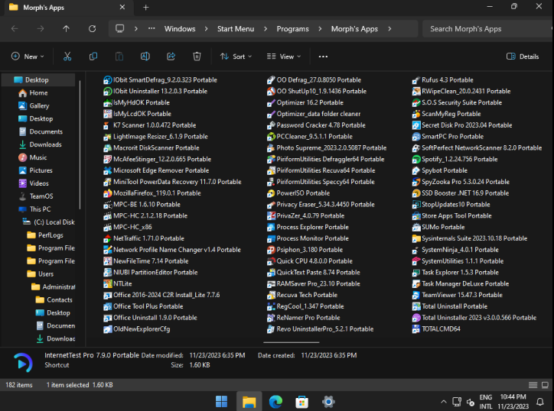Open Settings gear from taskbar
The height and width of the screenshot is (411, 554).
[x=328, y=402]
